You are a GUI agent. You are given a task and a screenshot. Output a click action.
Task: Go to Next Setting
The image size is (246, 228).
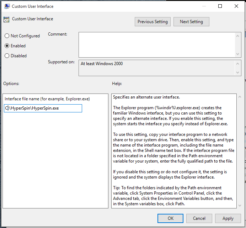tap(191, 22)
